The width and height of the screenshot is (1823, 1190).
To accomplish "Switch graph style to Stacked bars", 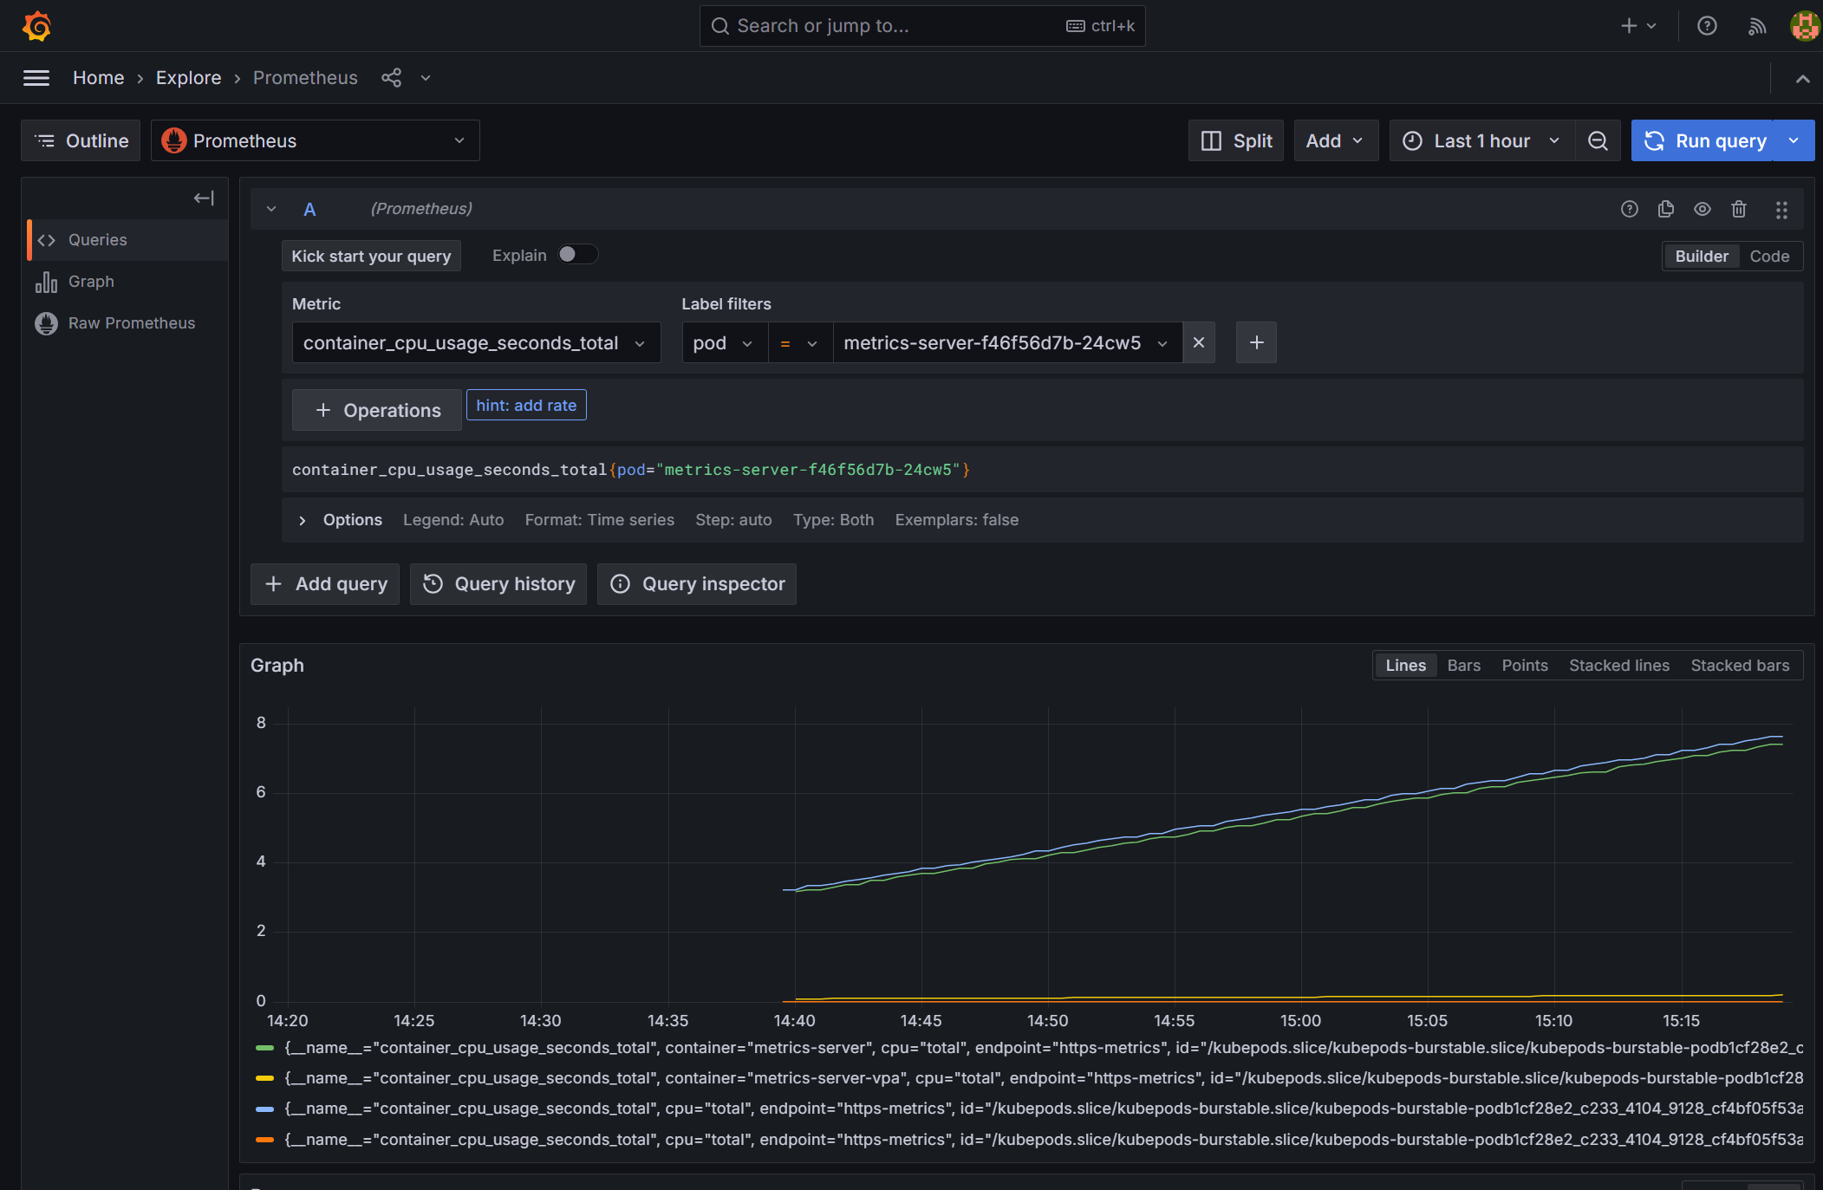I will pos(1739,666).
